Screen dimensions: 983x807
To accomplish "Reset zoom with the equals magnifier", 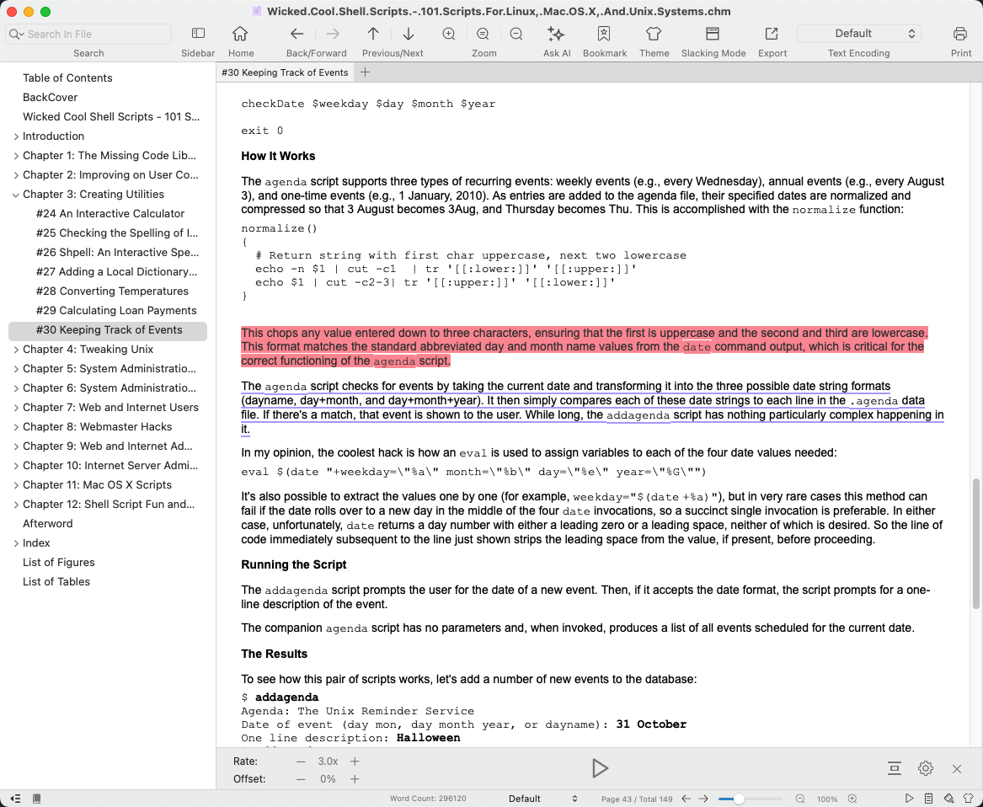I will [x=483, y=33].
